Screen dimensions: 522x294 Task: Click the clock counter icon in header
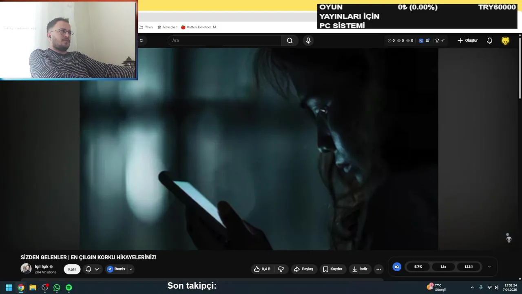click(x=389, y=40)
